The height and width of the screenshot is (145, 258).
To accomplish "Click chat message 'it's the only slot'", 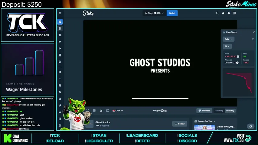I will 27,122.
